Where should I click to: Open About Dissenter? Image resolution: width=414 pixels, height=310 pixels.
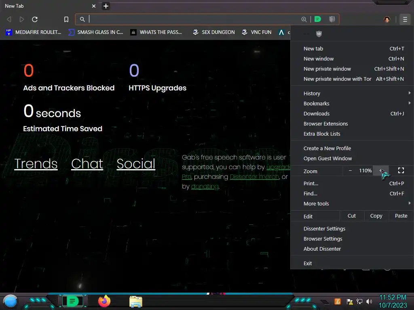click(x=352, y=249)
